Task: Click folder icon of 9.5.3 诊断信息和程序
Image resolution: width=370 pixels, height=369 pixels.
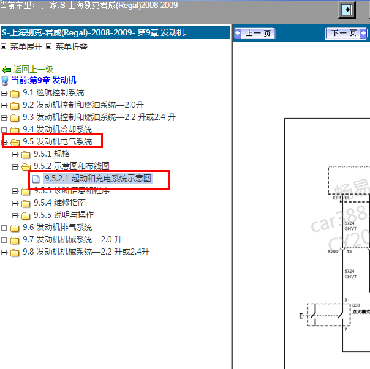Action: point(26,192)
